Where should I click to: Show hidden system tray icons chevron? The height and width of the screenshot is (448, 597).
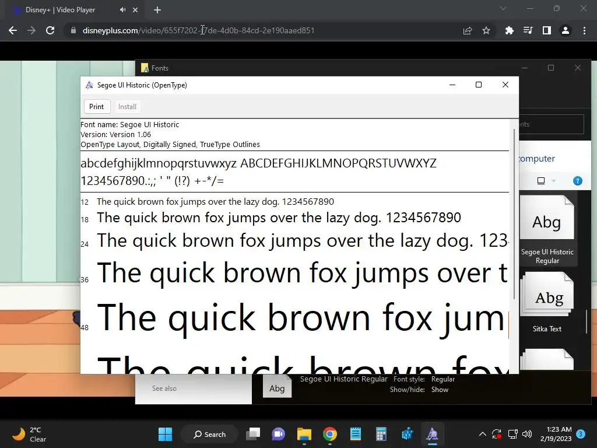(x=482, y=434)
